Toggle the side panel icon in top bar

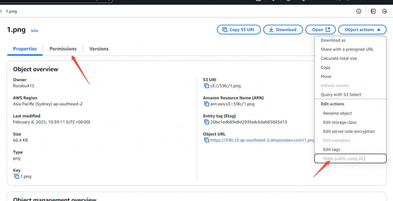coord(373,11)
